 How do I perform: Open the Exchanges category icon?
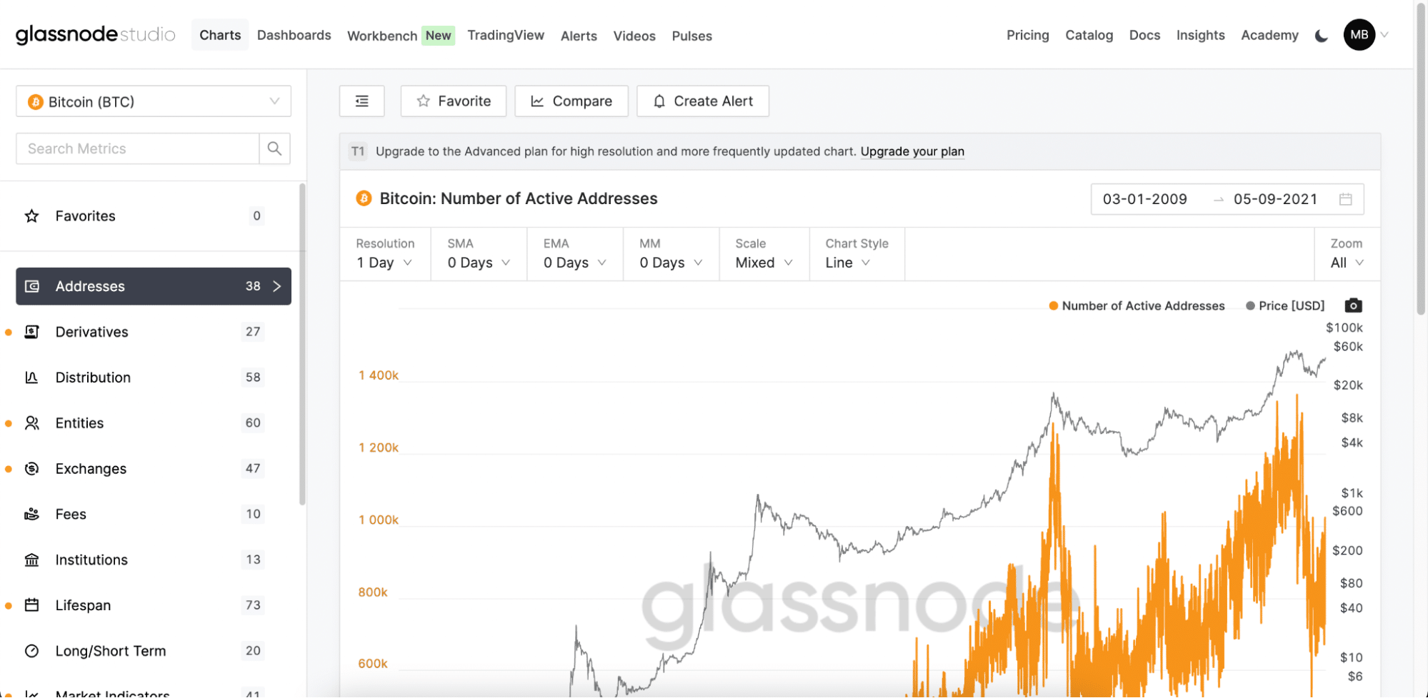[x=31, y=469]
